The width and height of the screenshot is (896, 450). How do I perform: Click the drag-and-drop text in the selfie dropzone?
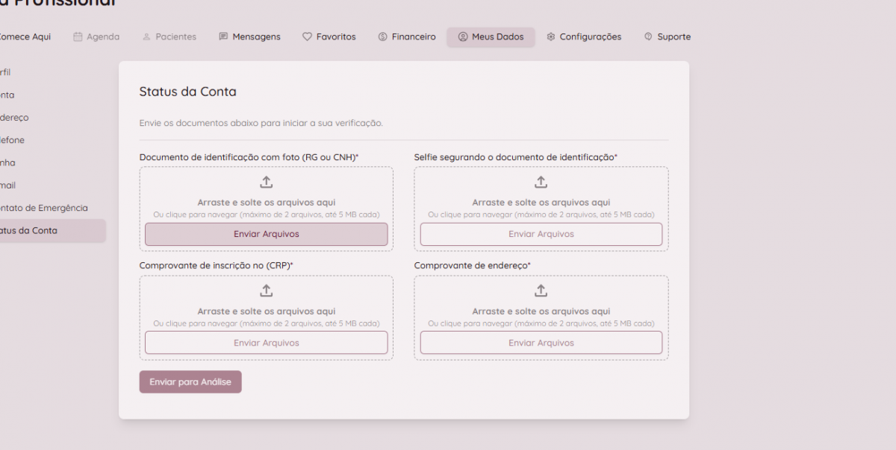pos(541,203)
